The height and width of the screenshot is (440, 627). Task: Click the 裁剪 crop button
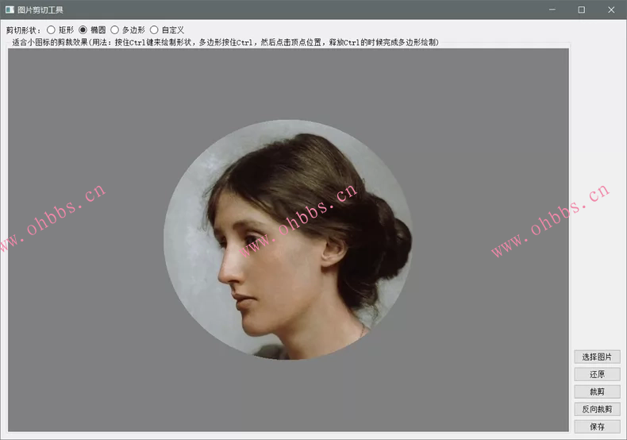coord(597,392)
